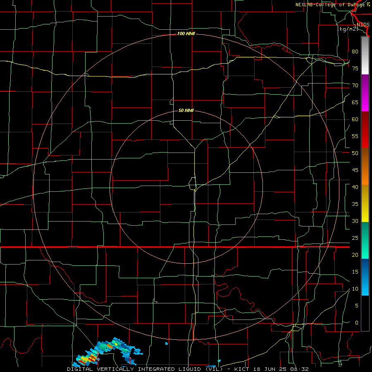Click the brown-orange segment of color bar
Screen dimensions: 372x372
pos(365,166)
